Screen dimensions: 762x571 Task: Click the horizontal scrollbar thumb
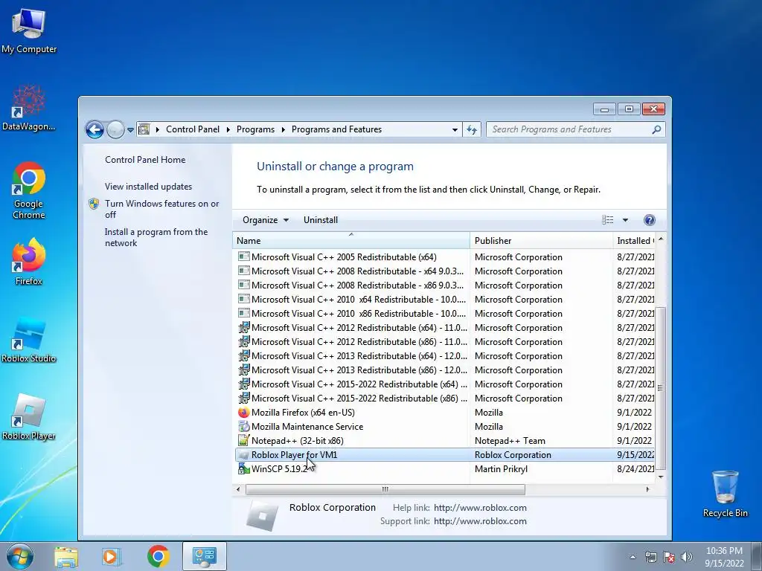pos(385,489)
